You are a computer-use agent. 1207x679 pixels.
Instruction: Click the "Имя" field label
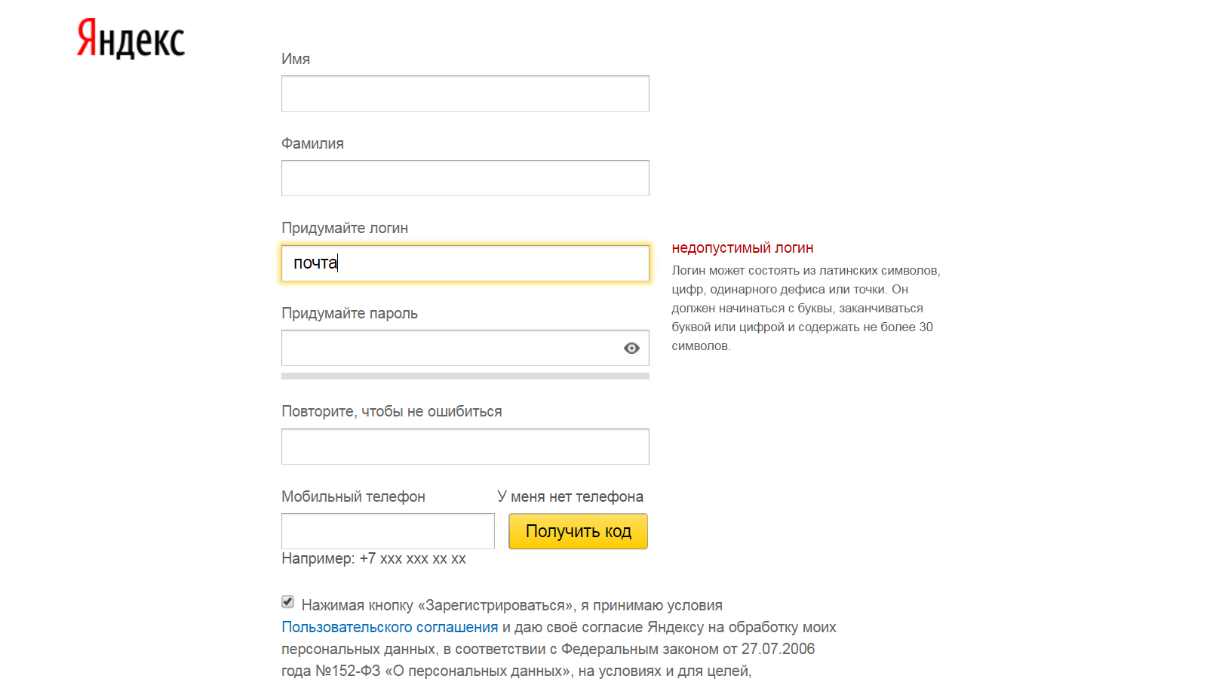click(296, 59)
